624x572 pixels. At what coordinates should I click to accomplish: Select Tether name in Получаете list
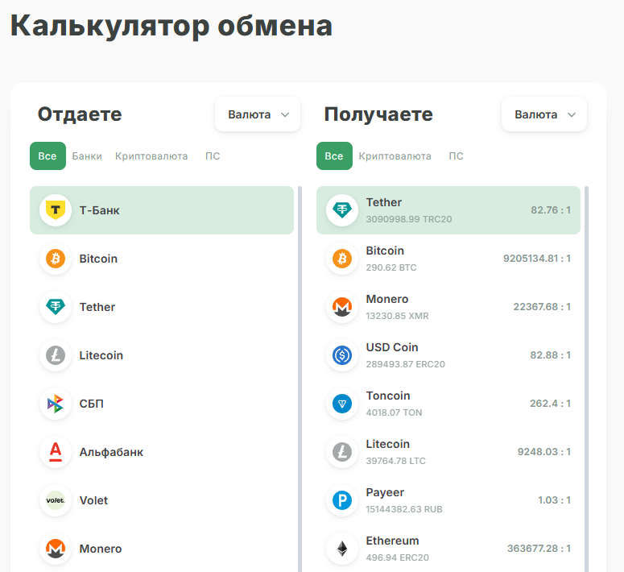(x=383, y=202)
